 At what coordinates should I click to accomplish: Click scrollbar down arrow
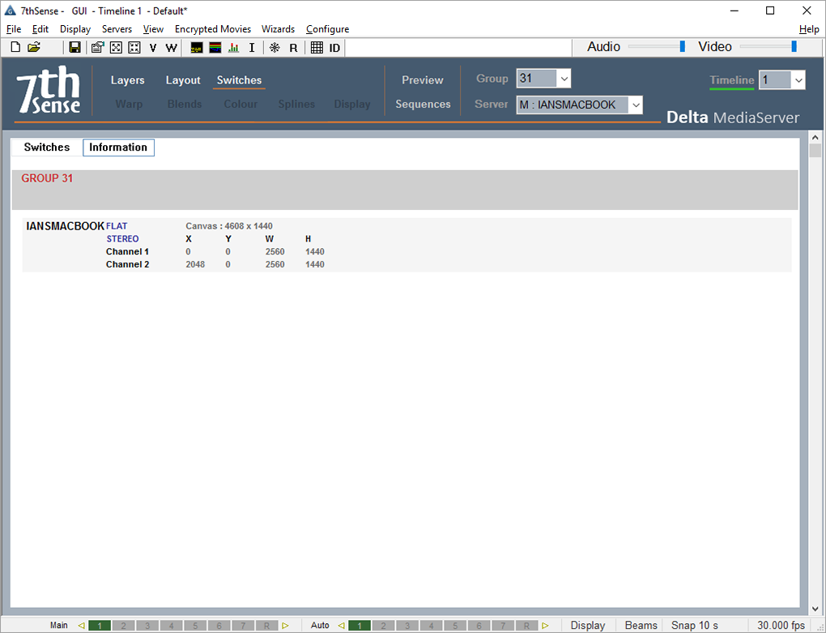pos(815,609)
